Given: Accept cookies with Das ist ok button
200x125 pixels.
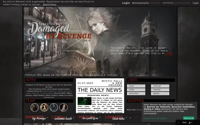Looking at the screenshot, I should (x=189, y=118).
